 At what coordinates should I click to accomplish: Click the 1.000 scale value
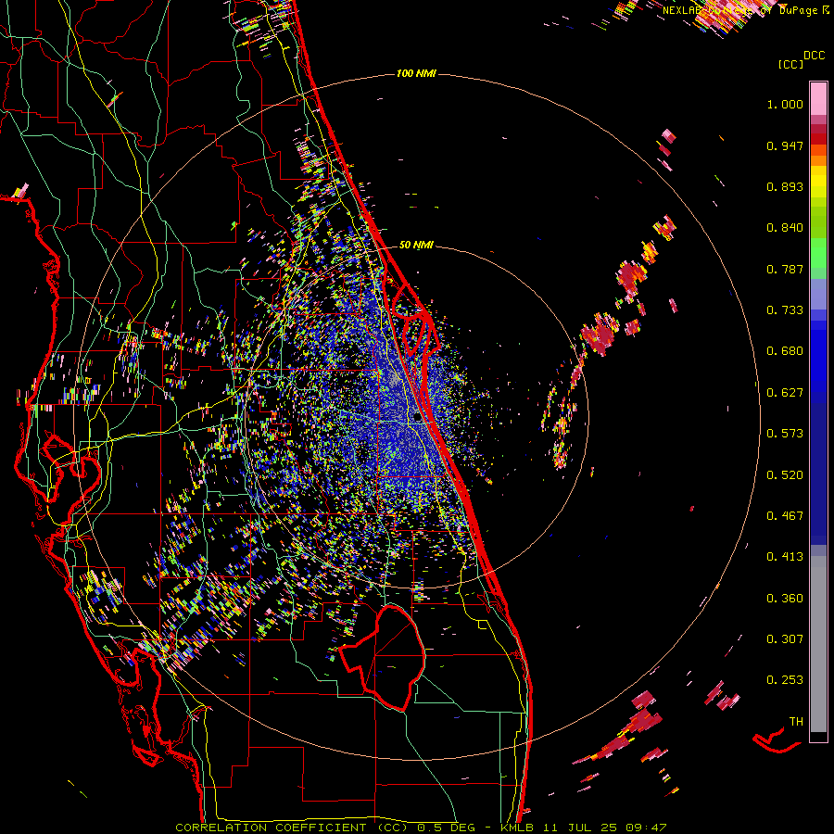click(785, 104)
